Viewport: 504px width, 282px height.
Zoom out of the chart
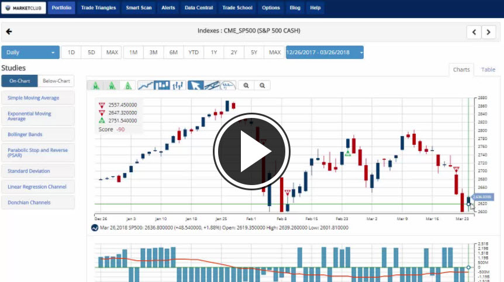[x=263, y=85]
